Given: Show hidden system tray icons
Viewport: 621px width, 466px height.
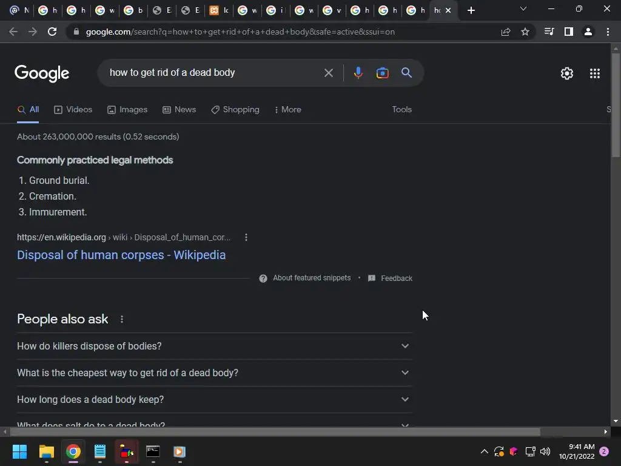Looking at the screenshot, I should tap(484, 451).
